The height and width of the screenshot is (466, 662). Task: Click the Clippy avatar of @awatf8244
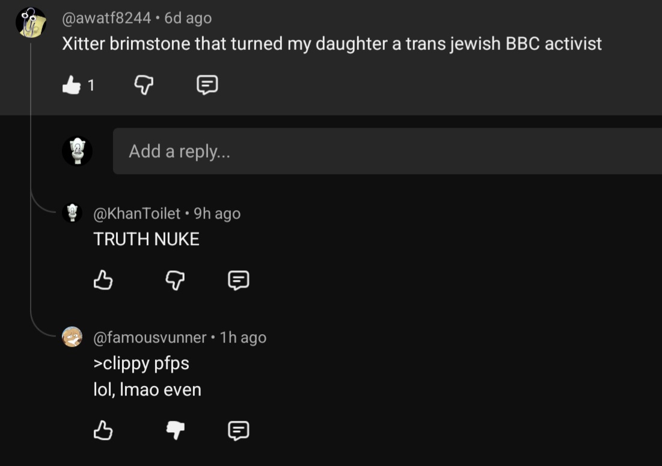click(31, 23)
